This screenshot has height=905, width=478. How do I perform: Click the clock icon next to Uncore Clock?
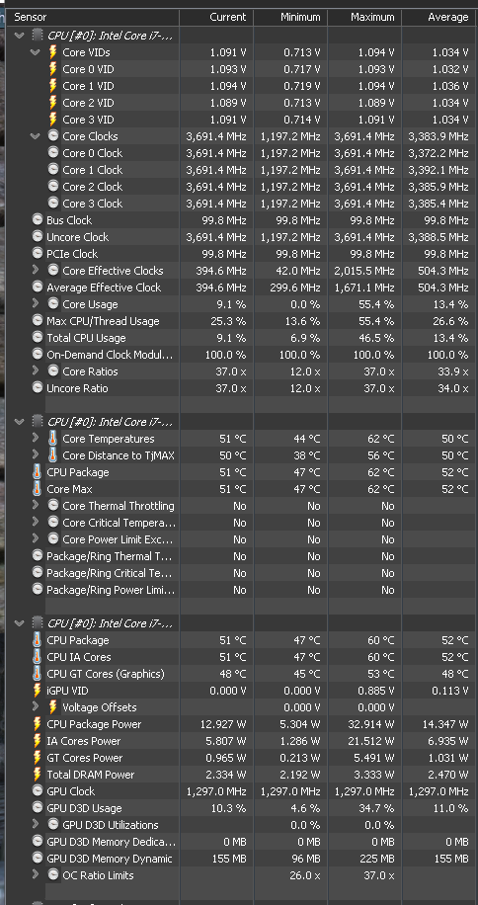pyautogui.click(x=38, y=236)
